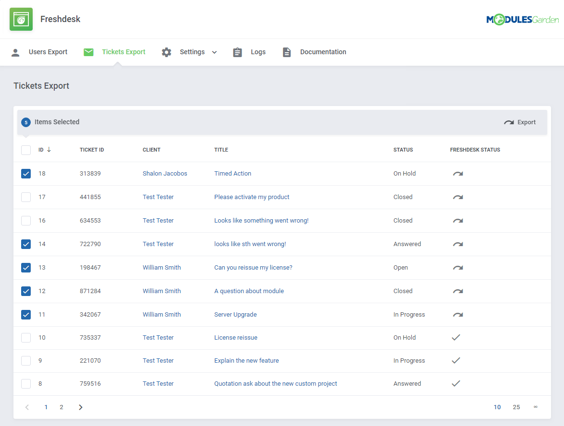564x426 pixels.
Task: Click the green envelope Tickets Export icon
Action: 88,52
